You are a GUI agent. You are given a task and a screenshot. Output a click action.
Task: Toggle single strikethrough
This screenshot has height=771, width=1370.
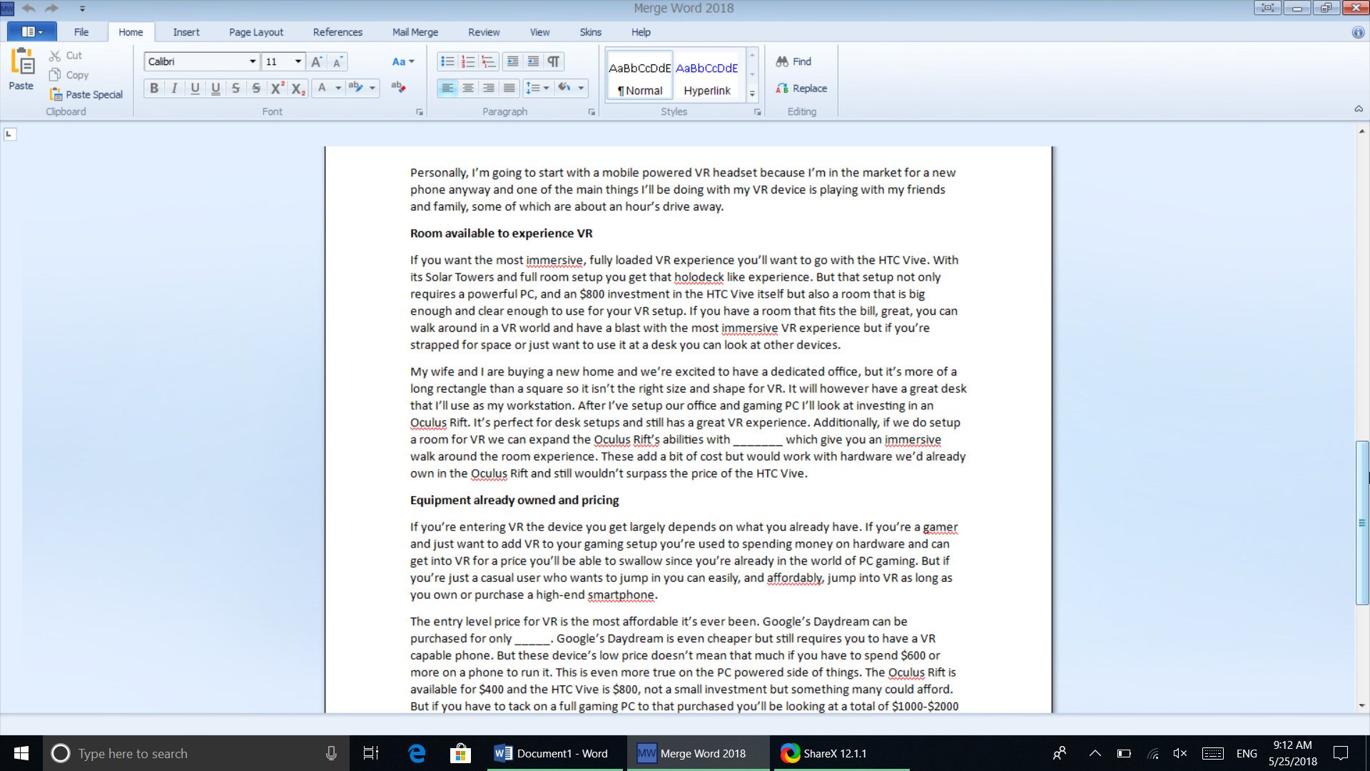pyautogui.click(x=235, y=88)
